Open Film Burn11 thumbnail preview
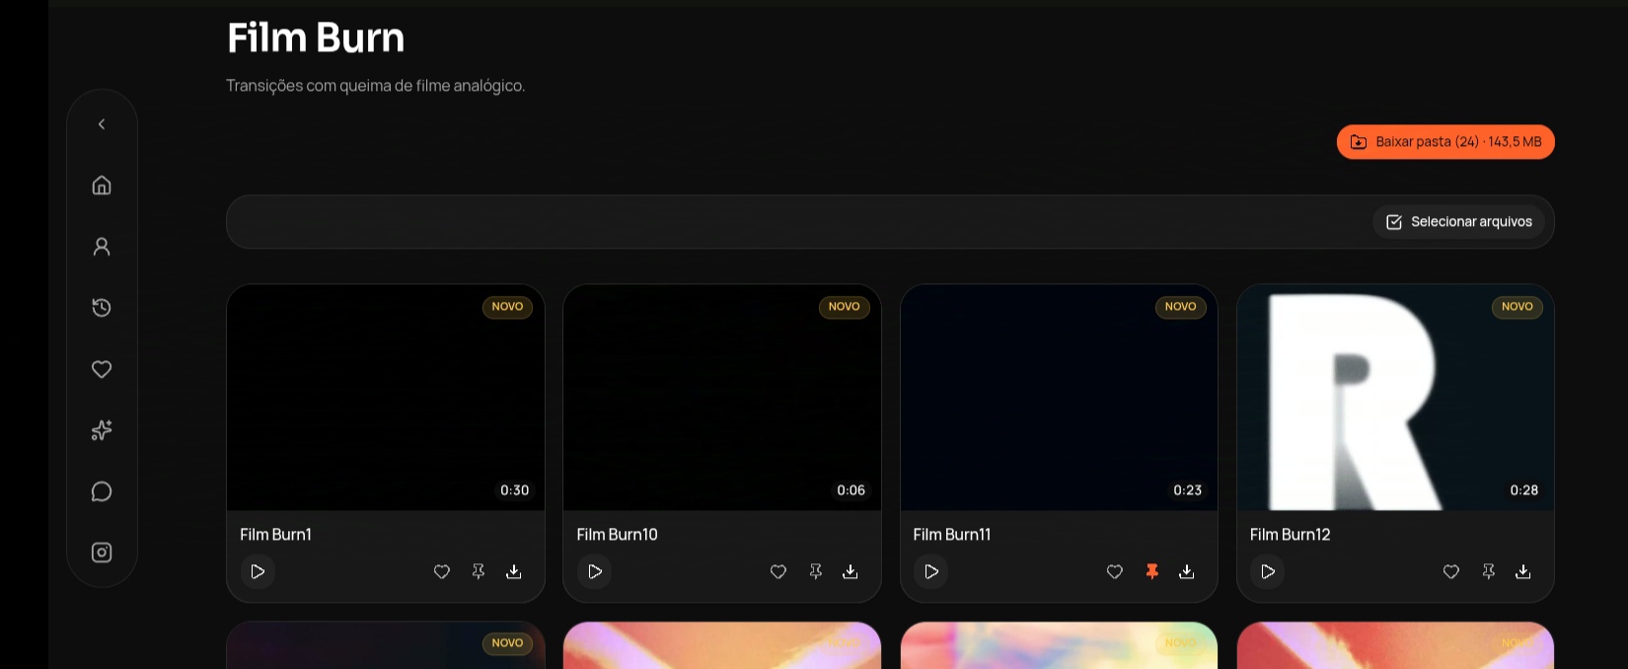This screenshot has width=1628, height=669. pyautogui.click(x=1059, y=398)
